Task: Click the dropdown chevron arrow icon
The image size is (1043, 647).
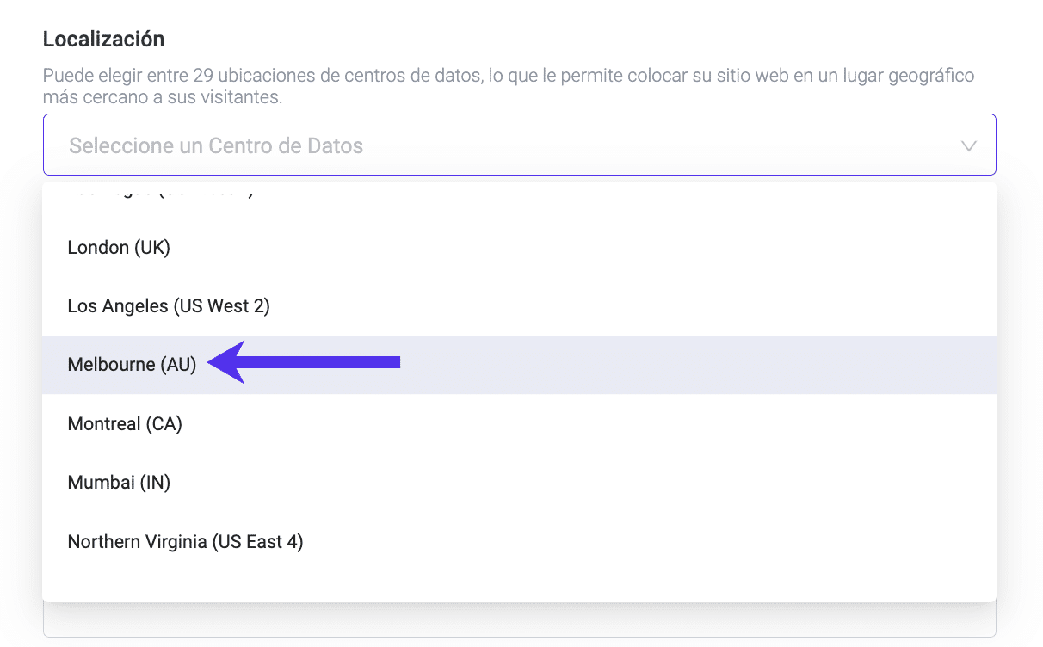Action: point(968,146)
